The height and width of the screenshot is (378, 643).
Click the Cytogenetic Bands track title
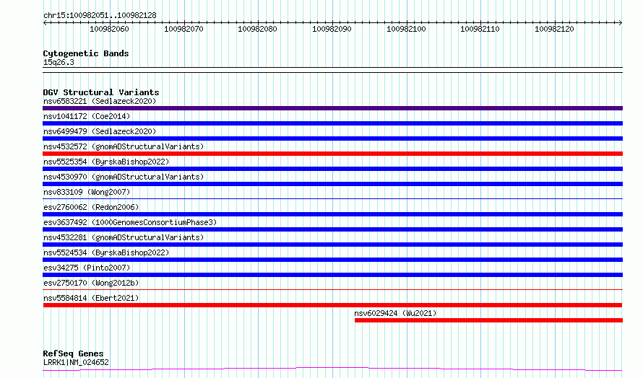[86, 53]
